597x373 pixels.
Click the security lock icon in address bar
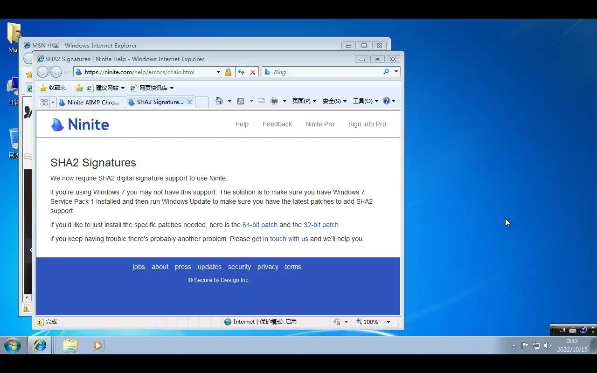point(228,72)
